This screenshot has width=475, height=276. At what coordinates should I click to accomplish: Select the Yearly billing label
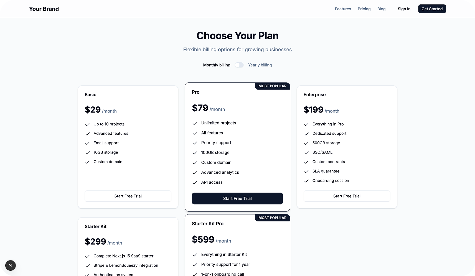tap(260, 65)
